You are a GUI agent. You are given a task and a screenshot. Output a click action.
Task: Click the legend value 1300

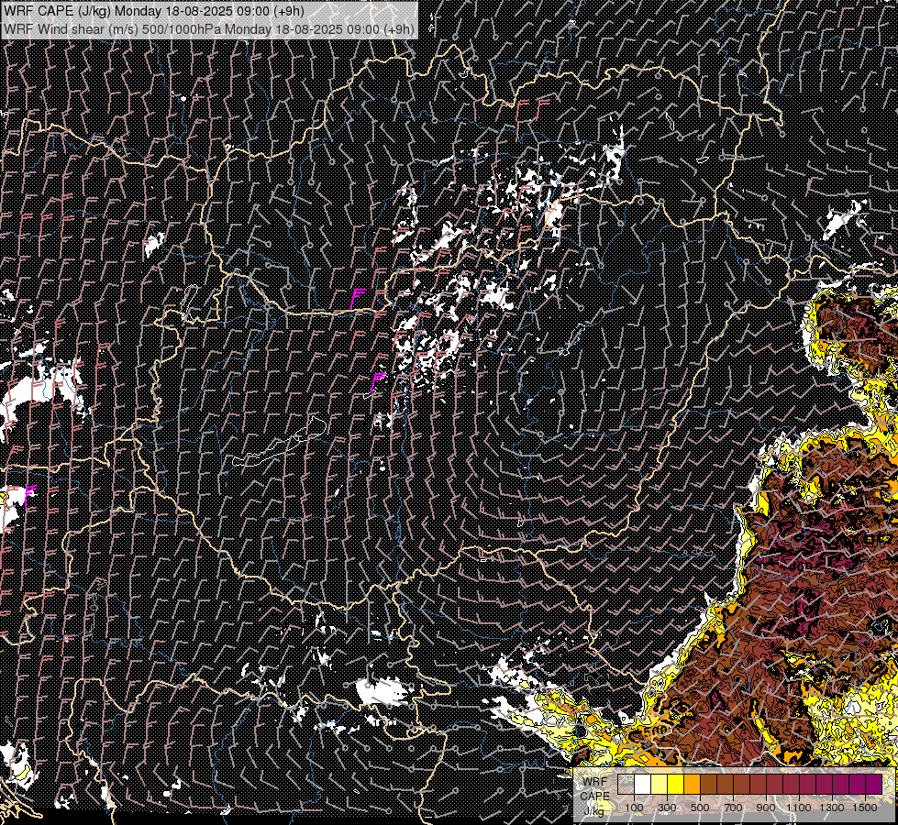click(832, 808)
